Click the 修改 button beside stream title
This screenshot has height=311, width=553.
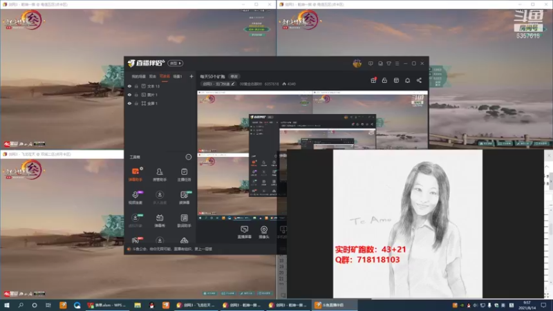(x=234, y=77)
